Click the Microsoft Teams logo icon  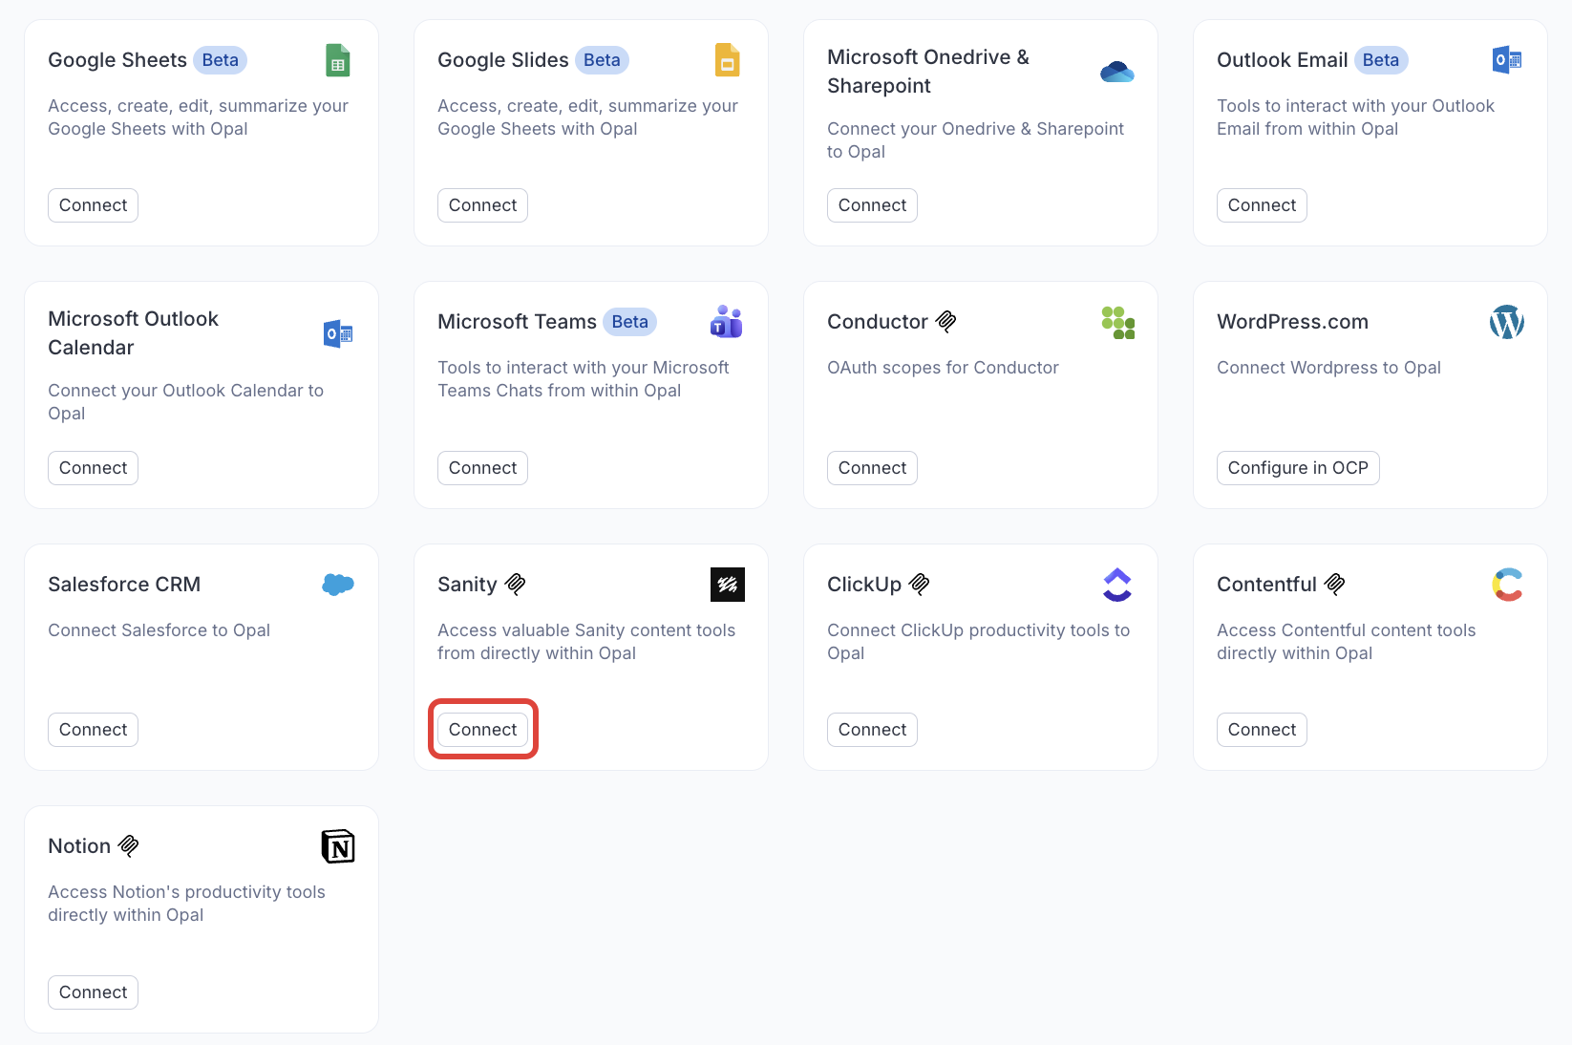pyautogui.click(x=727, y=322)
